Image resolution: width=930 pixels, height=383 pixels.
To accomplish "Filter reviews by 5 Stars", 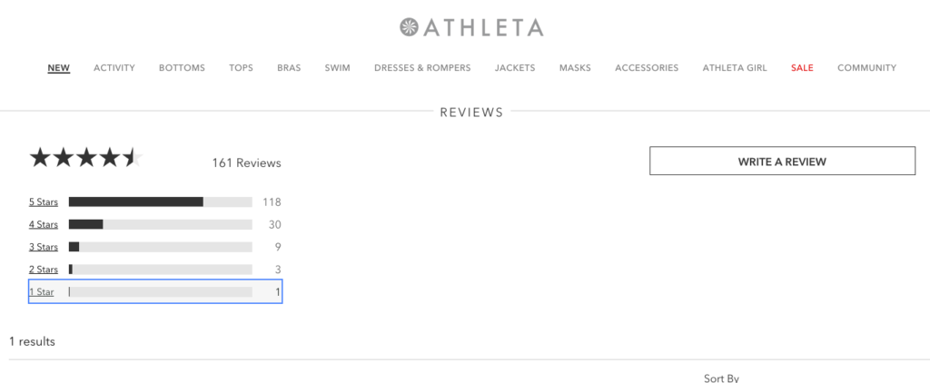I will (x=44, y=201).
